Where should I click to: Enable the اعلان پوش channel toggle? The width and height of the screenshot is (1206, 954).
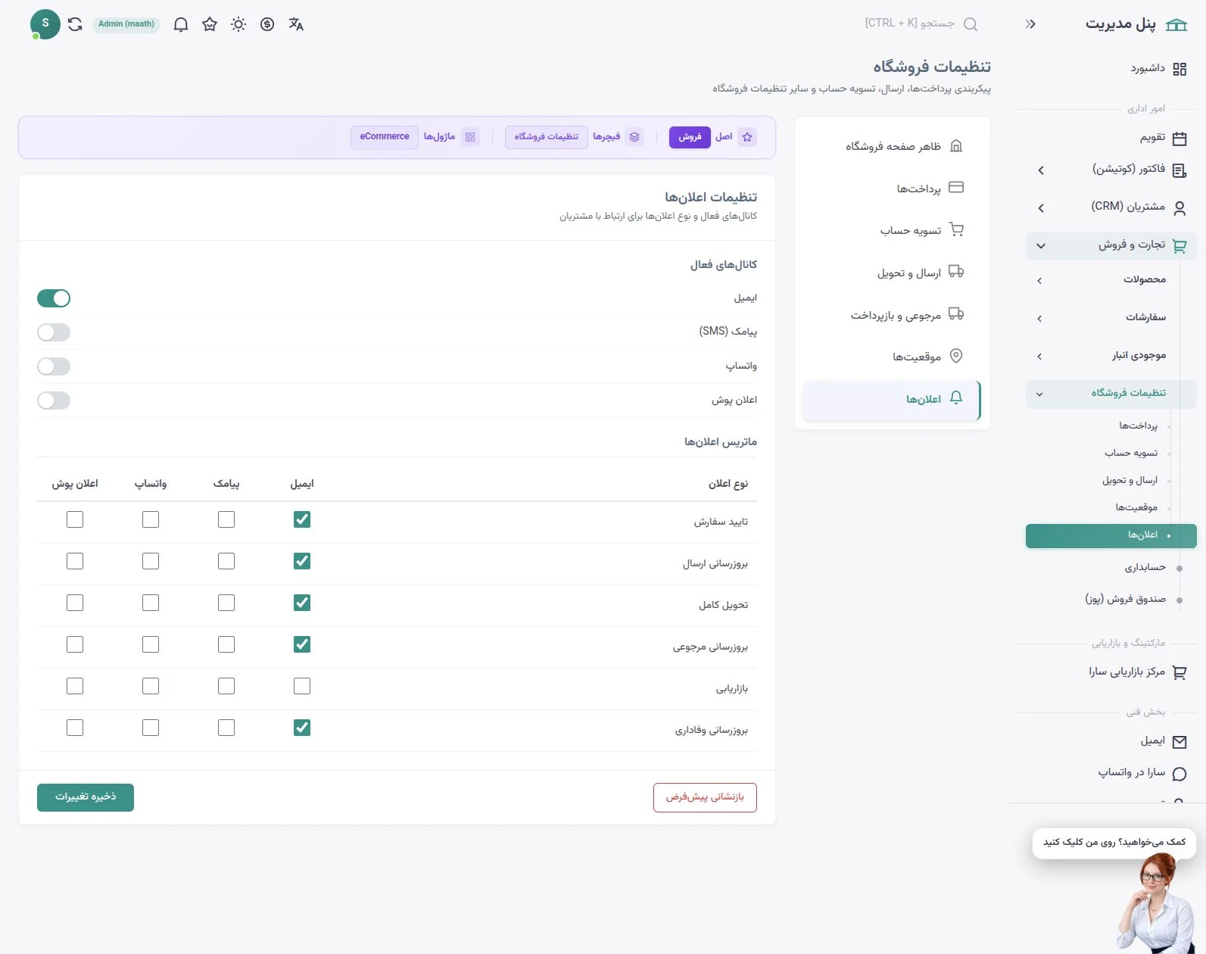(x=54, y=401)
